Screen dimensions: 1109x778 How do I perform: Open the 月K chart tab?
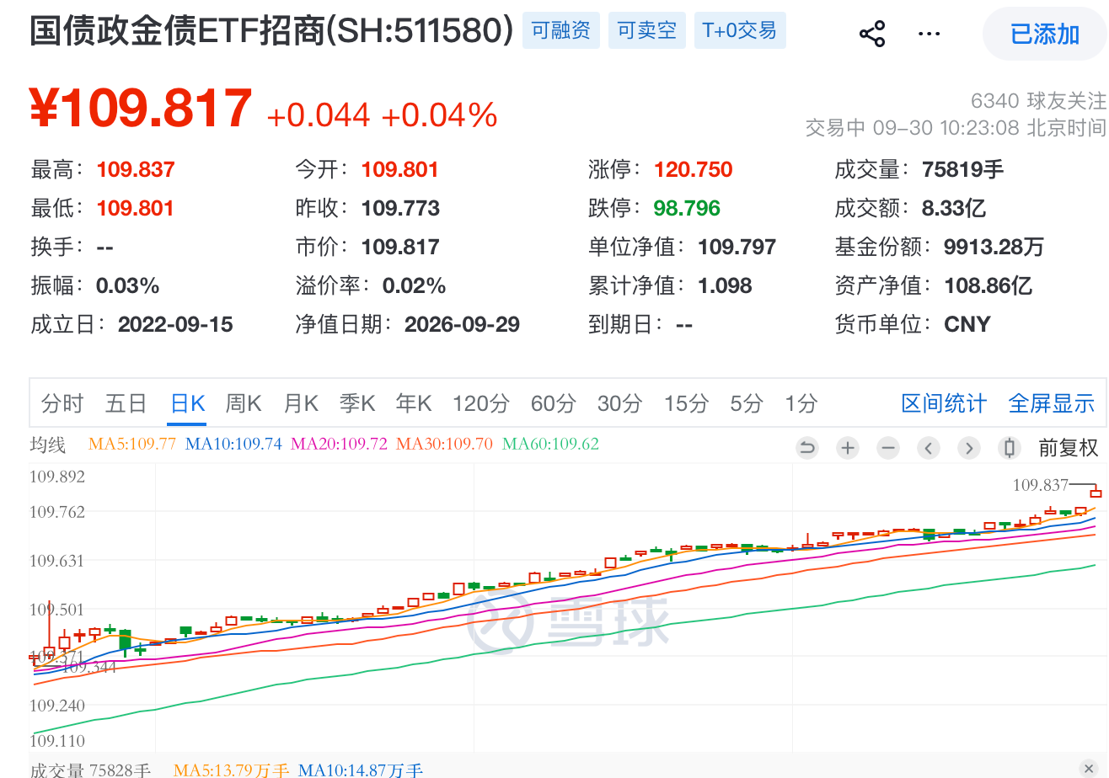pos(301,404)
